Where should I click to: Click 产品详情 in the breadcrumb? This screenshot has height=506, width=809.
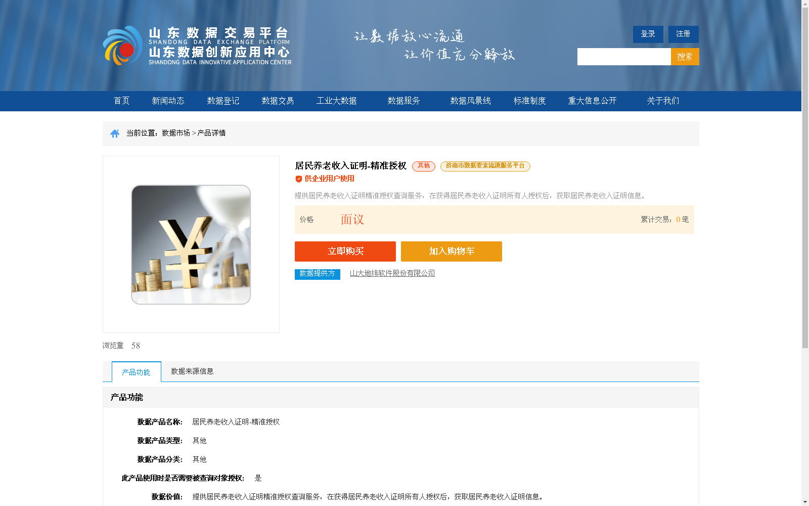tap(212, 133)
